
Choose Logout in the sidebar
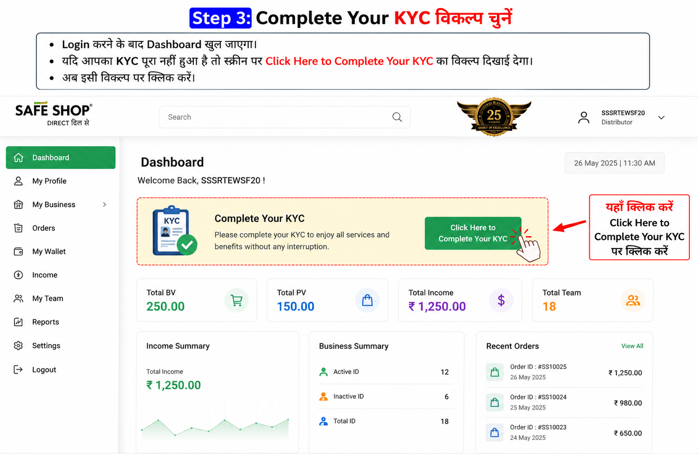(x=61, y=370)
